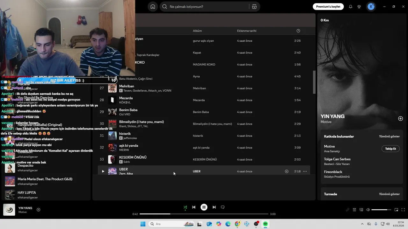Open the Friend Activity icon
Screen dimensions: 408x229
click(x=359, y=7)
